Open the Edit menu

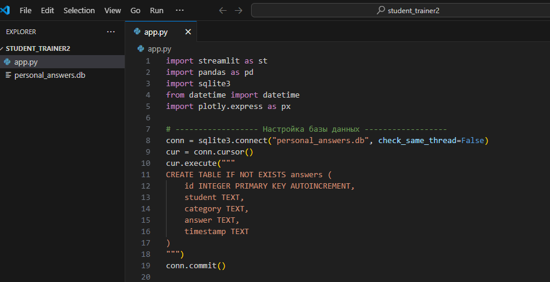point(47,10)
